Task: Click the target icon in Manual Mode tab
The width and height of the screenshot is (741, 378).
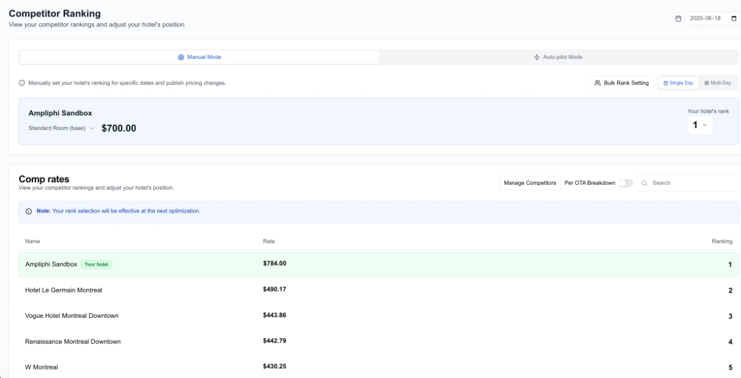Action: pos(181,57)
